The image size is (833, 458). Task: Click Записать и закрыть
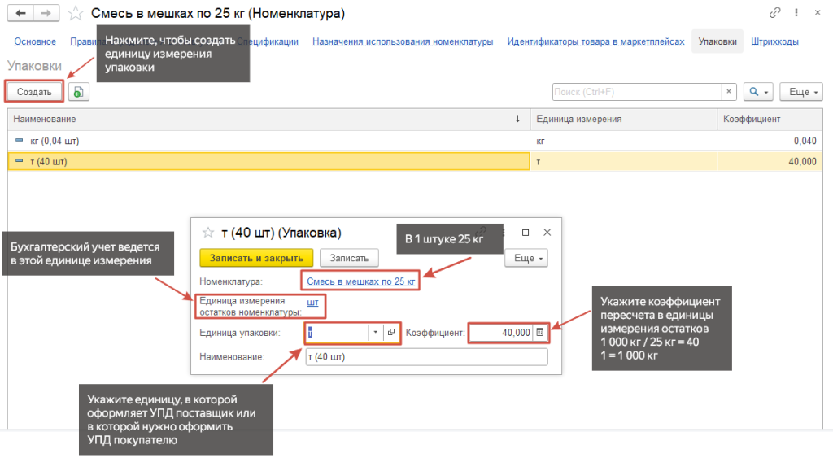pos(256,258)
